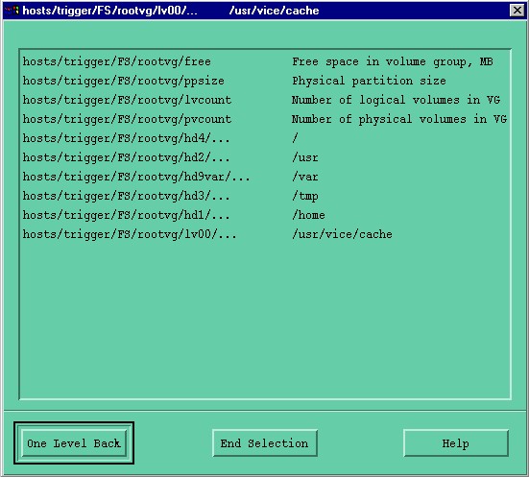Expand the hd9var/... /var entry
The height and width of the screenshot is (477, 529).
pyautogui.click(x=265, y=177)
